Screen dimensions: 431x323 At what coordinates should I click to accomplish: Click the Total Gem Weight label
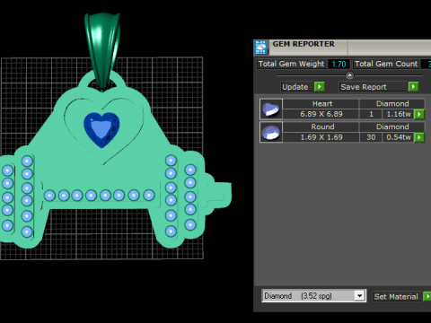(x=291, y=64)
